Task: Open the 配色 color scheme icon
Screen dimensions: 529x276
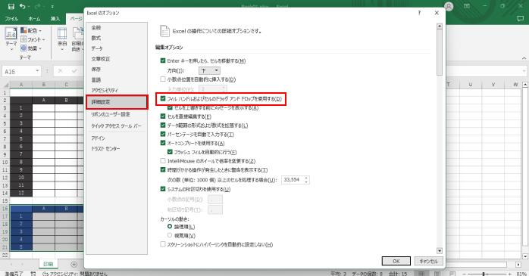Action: 23,30
